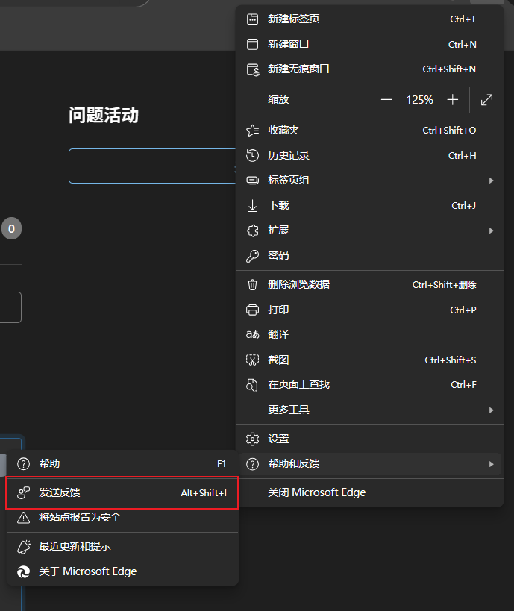
Task: Click the Ctrl+Shift+删除 shortcut label
Action: pyautogui.click(x=444, y=285)
